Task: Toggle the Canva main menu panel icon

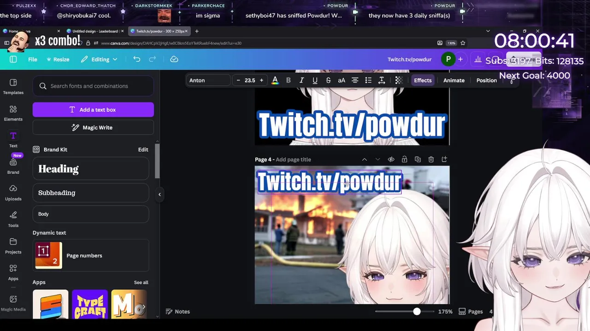Action: tap(13, 59)
